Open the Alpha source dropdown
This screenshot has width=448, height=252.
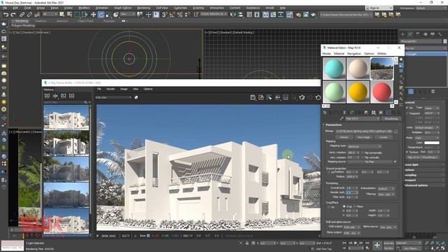click(x=388, y=227)
